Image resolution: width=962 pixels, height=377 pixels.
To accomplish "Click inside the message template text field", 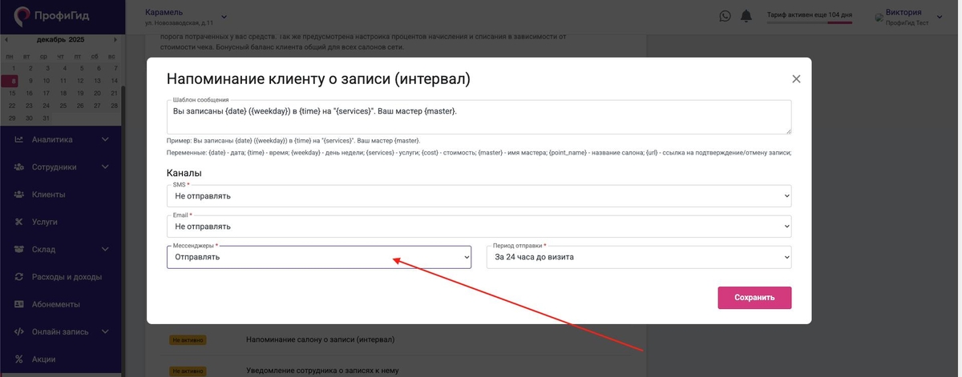I will tap(479, 117).
